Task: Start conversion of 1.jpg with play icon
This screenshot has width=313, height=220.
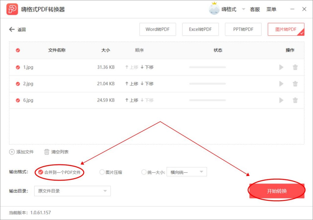Action: pyautogui.click(x=281, y=67)
